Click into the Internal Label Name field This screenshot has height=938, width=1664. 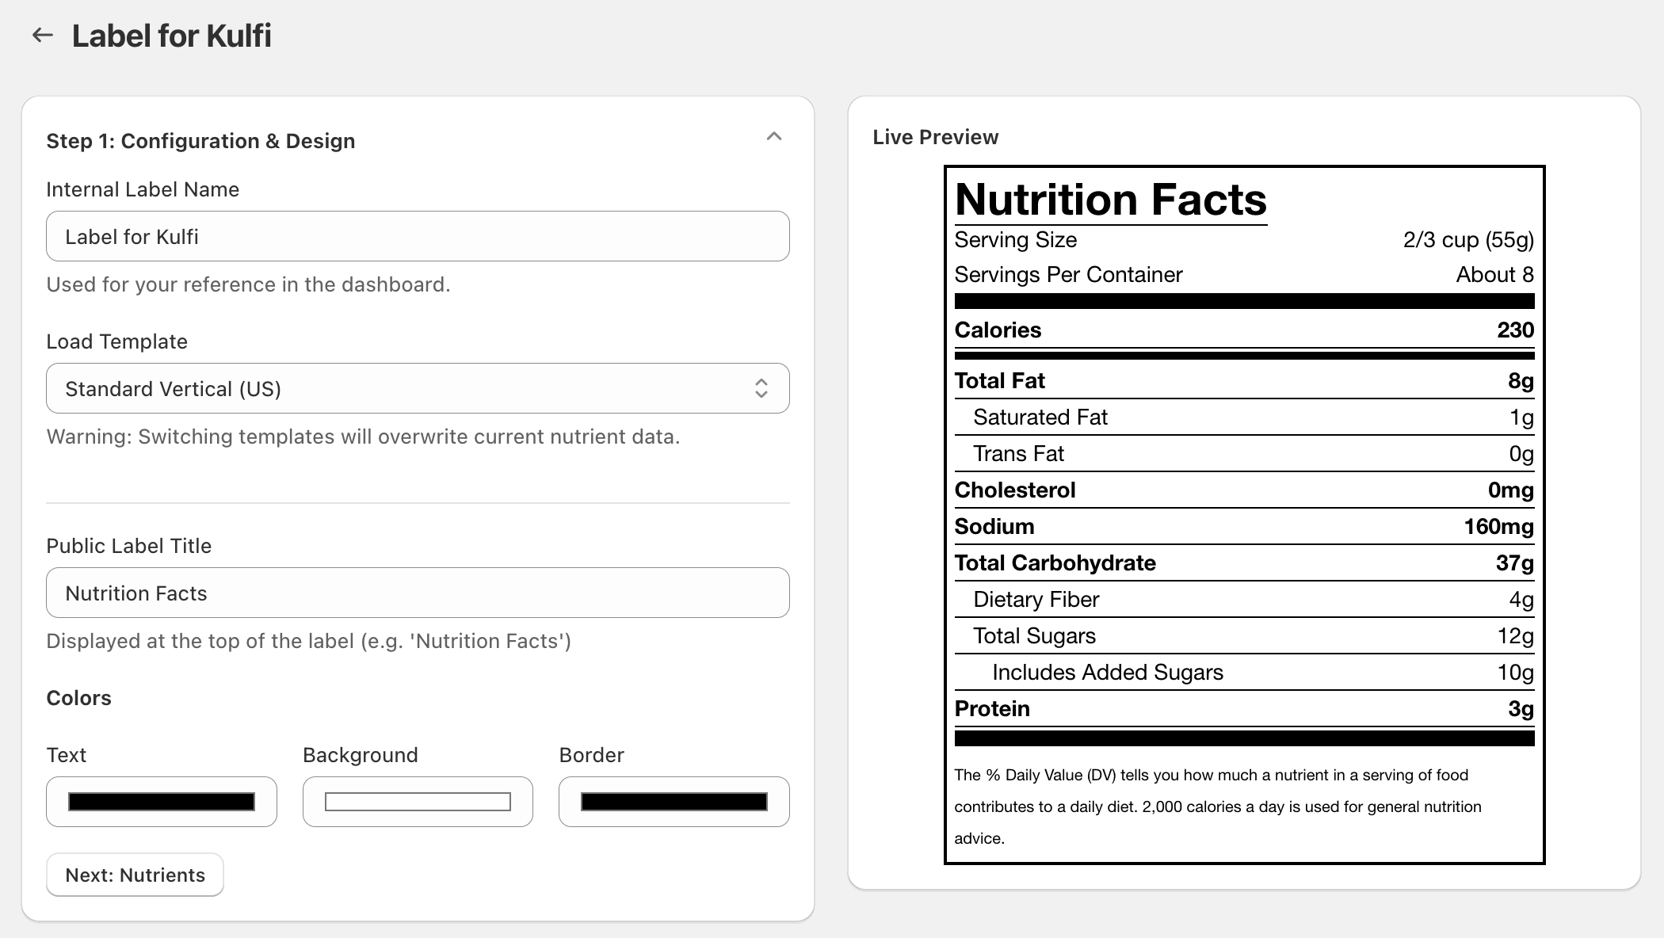pos(418,236)
